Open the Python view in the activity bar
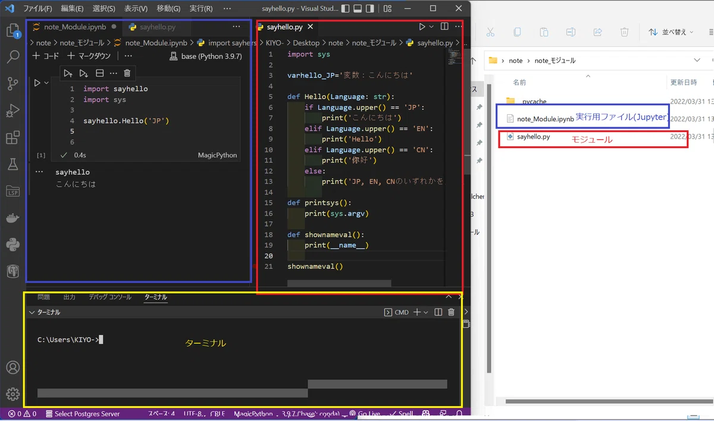Screen dimensions: 714x421 pyautogui.click(x=12, y=244)
